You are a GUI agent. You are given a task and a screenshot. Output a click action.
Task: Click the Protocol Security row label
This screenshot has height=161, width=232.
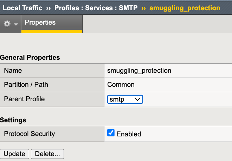coord(30,134)
